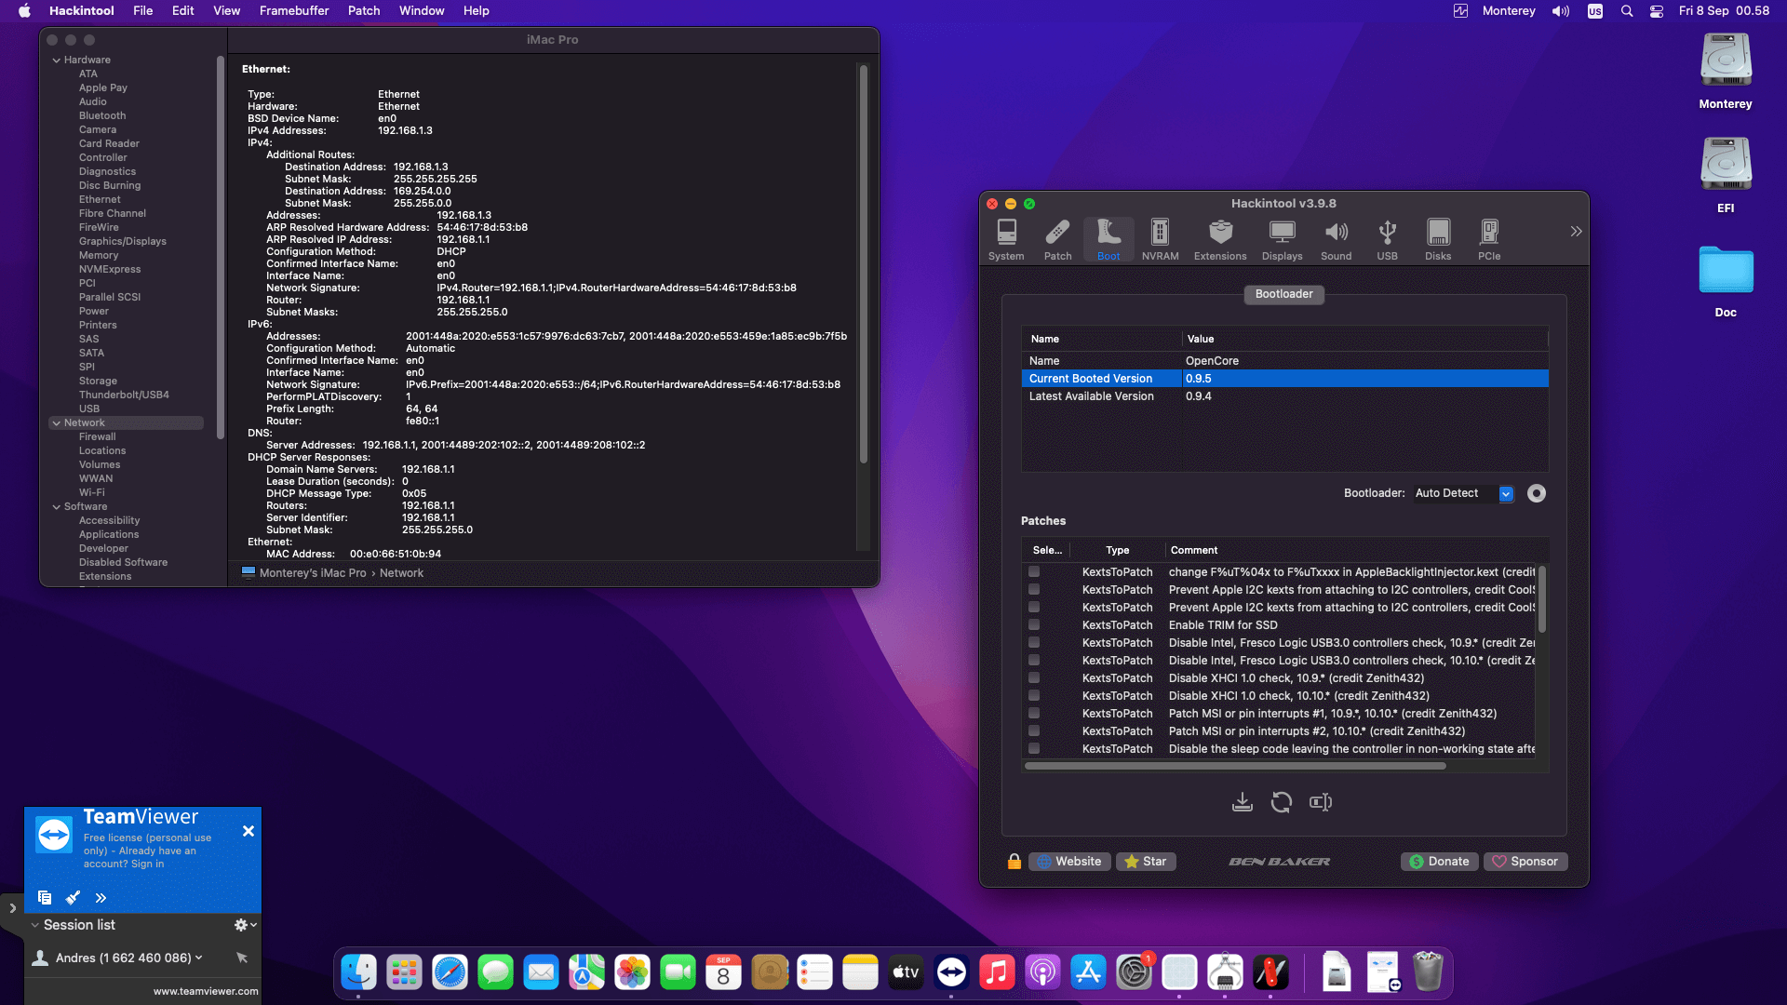Image resolution: width=1787 pixels, height=1005 pixels.
Task: Click horizontal scrollbar of Patches list
Action: coord(1235,766)
